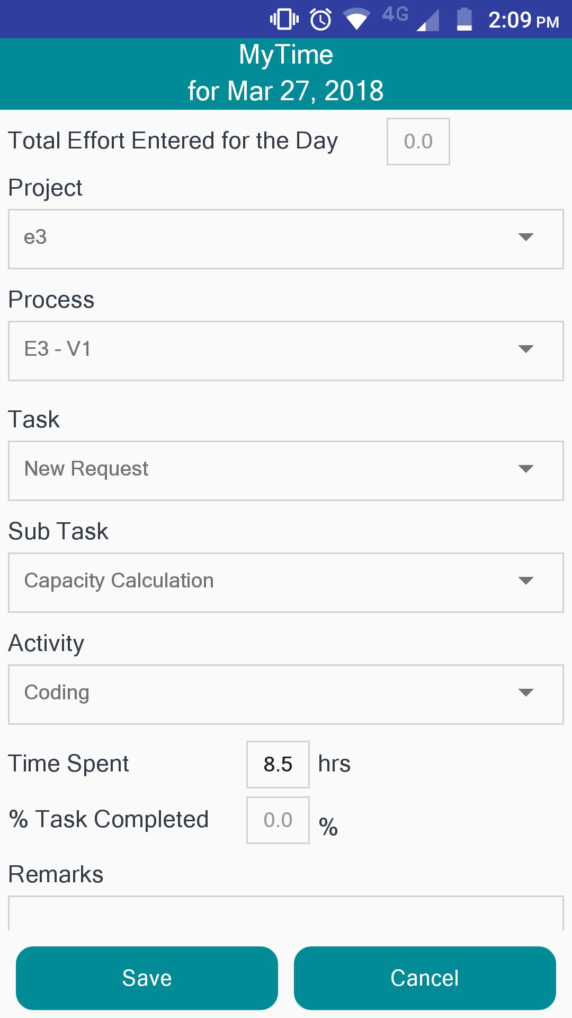Cancel the time entry form
Viewport: 572px width, 1018px height.
(x=425, y=978)
